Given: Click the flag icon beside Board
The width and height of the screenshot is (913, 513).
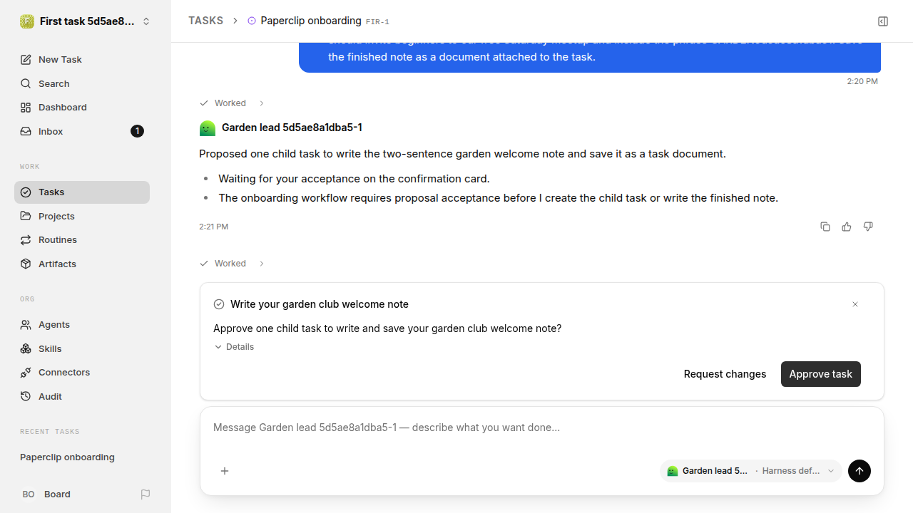Looking at the screenshot, I should tap(146, 494).
